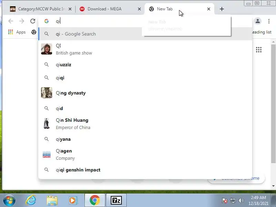Restore down the Chrome window
Screen dimensions: 276x207
coord(257,3)
